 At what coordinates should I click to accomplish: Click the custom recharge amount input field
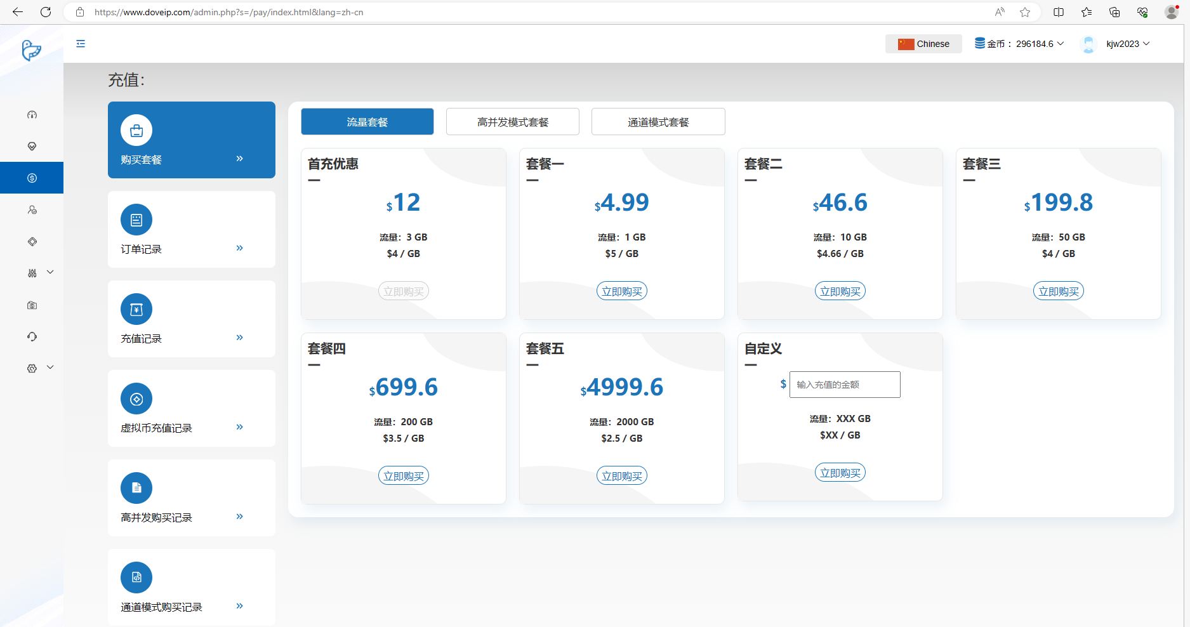pyautogui.click(x=844, y=385)
